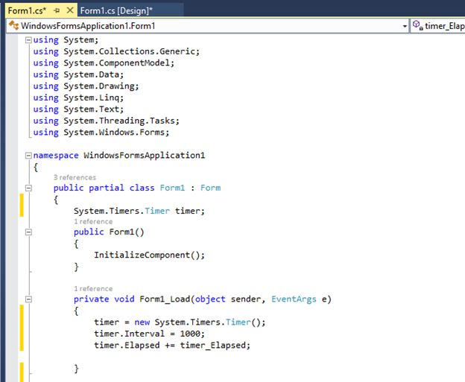Click the text 'using System.Linq;'
The image size is (465, 382).
(78, 98)
